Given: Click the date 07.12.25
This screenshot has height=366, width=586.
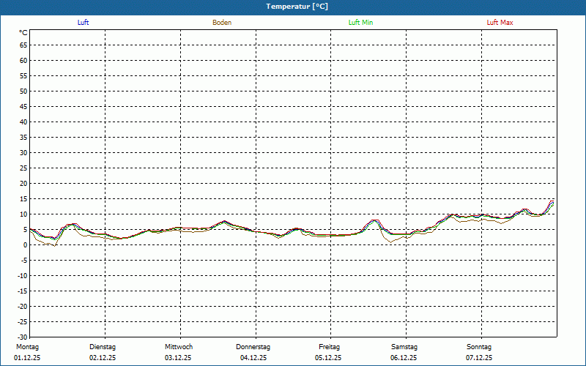Looking at the screenshot, I should click(x=479, y=358).
